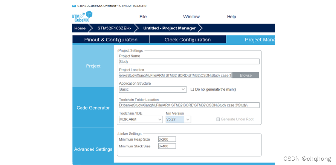Select the STM32F103ZEHx breadcrumb
This screenshot has height=165, width=336.
pos(114,28)
